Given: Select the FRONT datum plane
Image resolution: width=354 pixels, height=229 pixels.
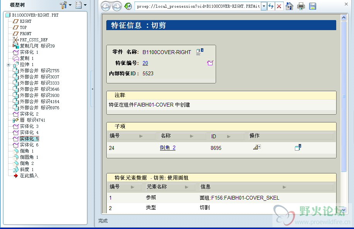Looking at the screenshot, I should coord(26,34).
